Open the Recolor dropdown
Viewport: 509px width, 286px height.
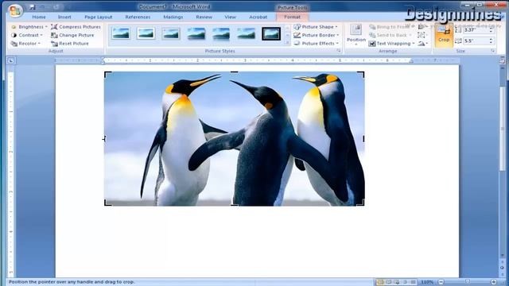(x=26, y=43)
